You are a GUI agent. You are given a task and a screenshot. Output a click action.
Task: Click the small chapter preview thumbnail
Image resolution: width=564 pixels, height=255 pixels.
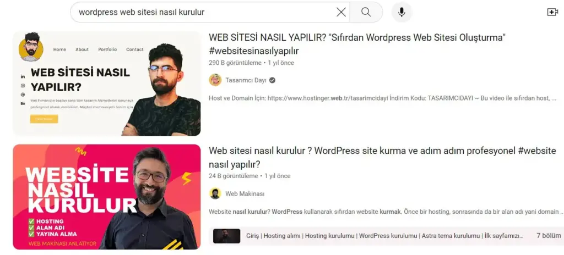[x=226, y=236]
